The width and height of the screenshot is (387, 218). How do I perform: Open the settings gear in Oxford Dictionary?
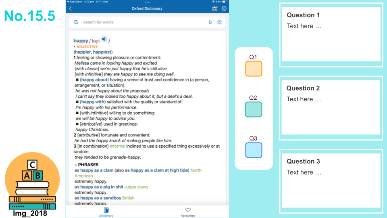pos(224,8)
